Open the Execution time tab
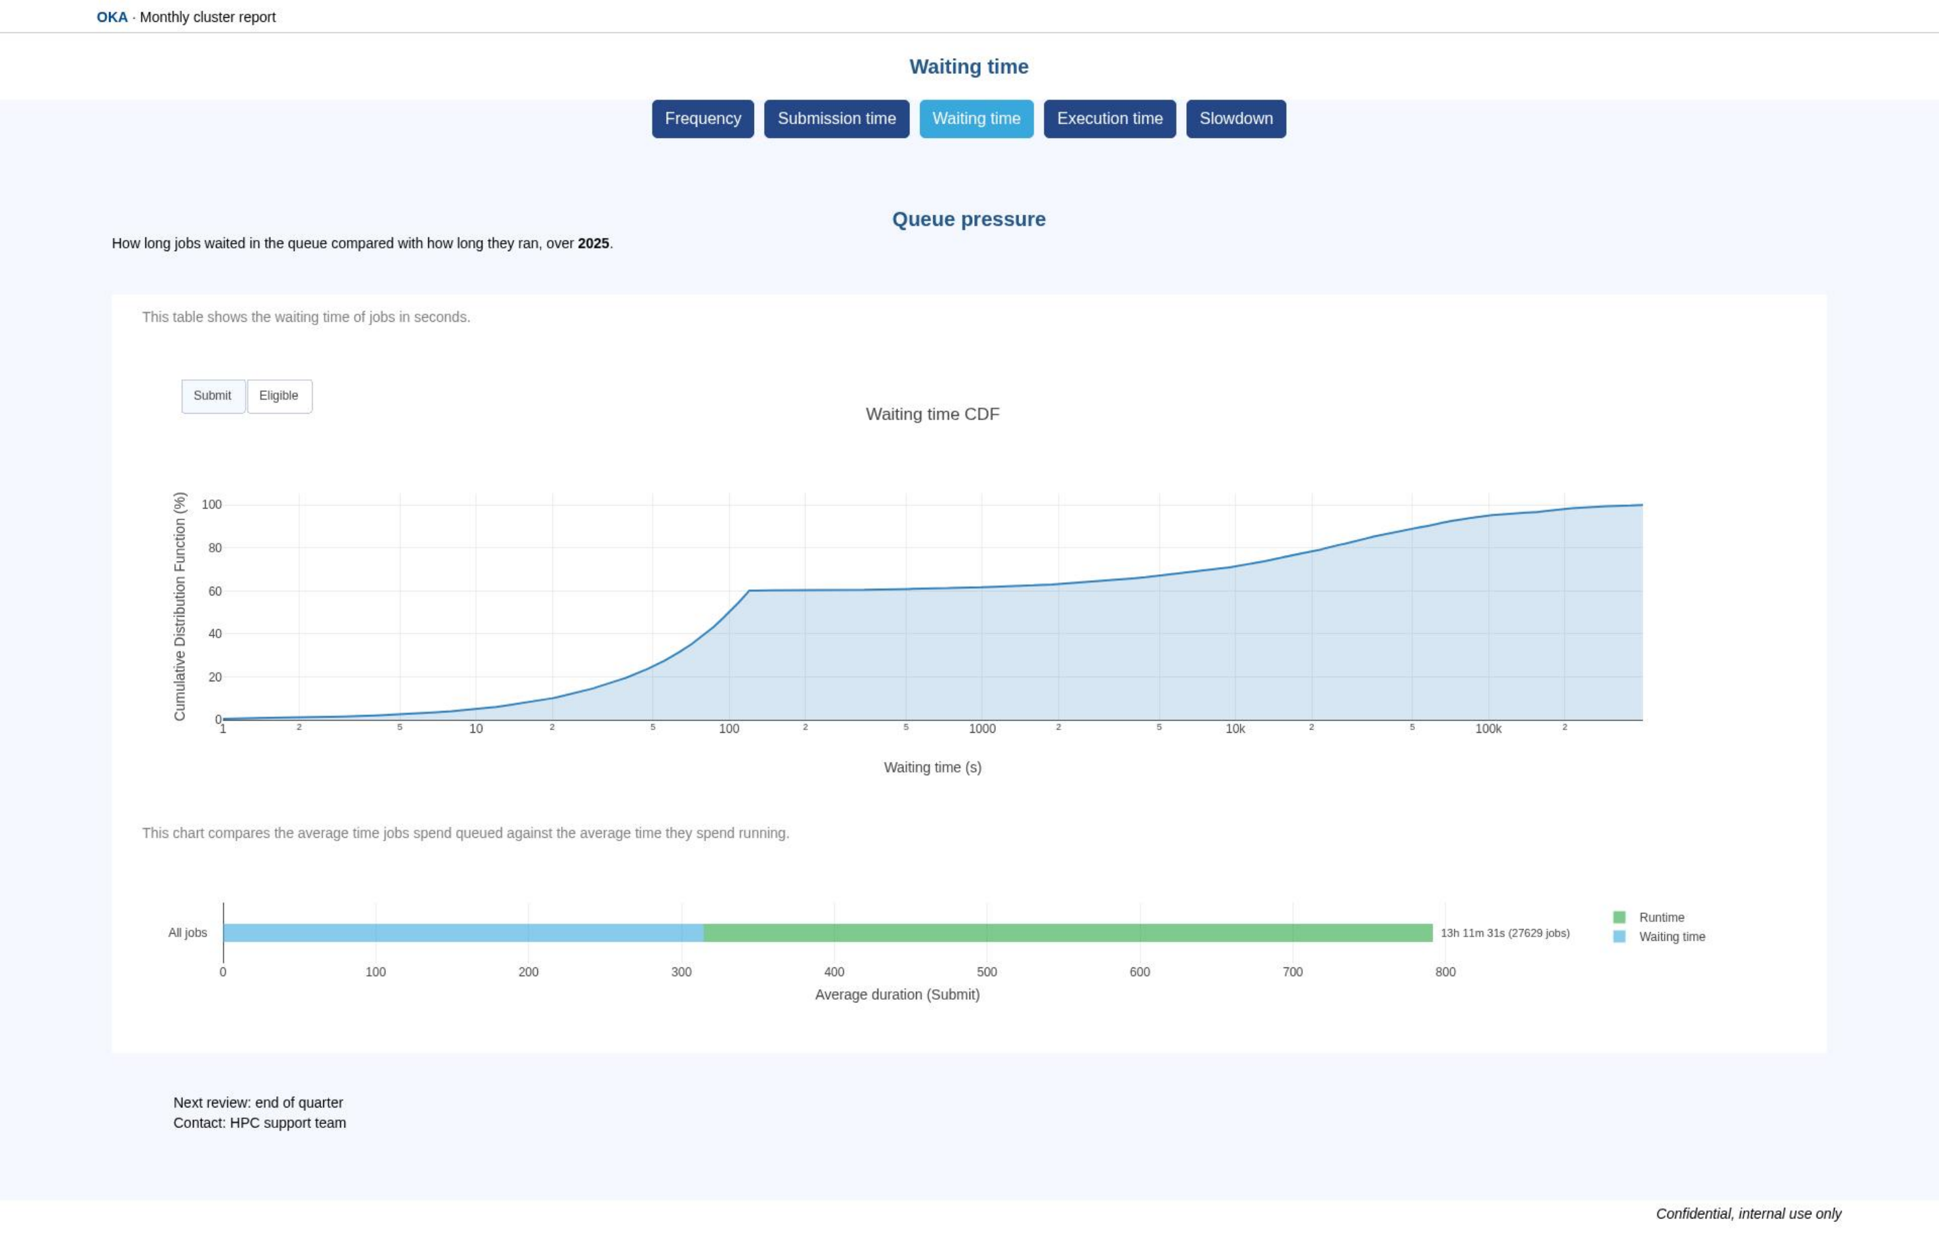 [x=1110, y=118]
